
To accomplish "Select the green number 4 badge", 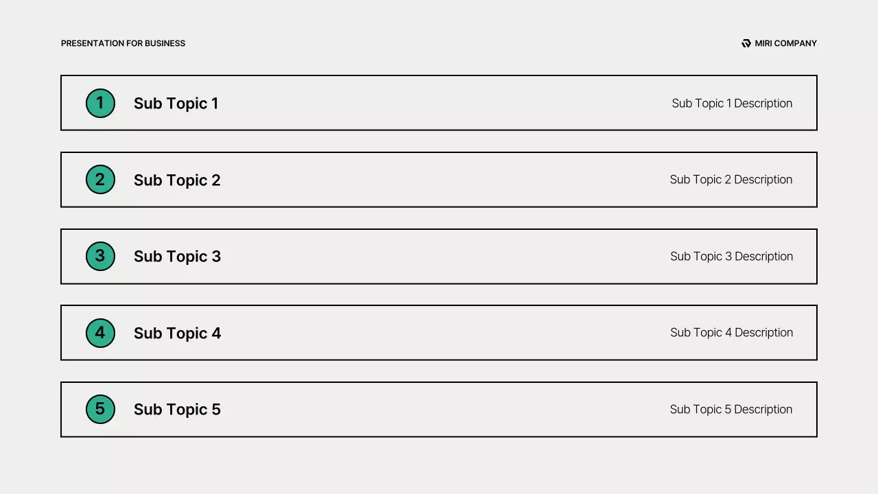I will coord(100,333).
